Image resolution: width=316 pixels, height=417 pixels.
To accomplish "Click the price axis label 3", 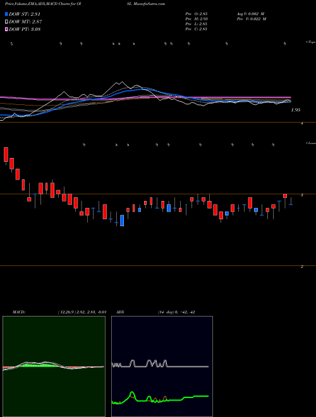I will [301, 195].
